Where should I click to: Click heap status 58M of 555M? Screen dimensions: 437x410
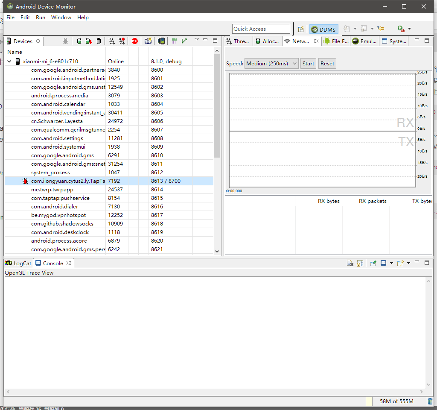396,401
